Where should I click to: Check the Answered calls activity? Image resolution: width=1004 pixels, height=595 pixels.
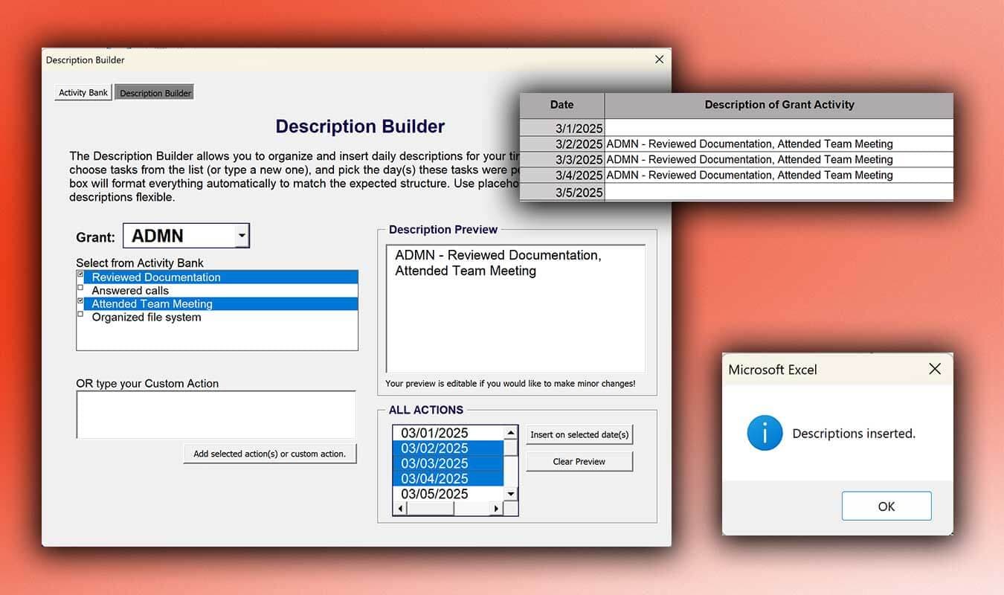point(80,287)
